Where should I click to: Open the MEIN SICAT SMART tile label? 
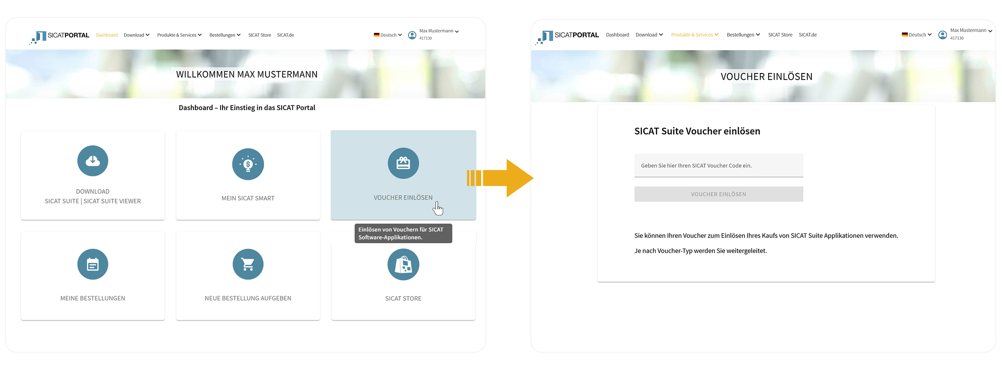coord(248,198)
